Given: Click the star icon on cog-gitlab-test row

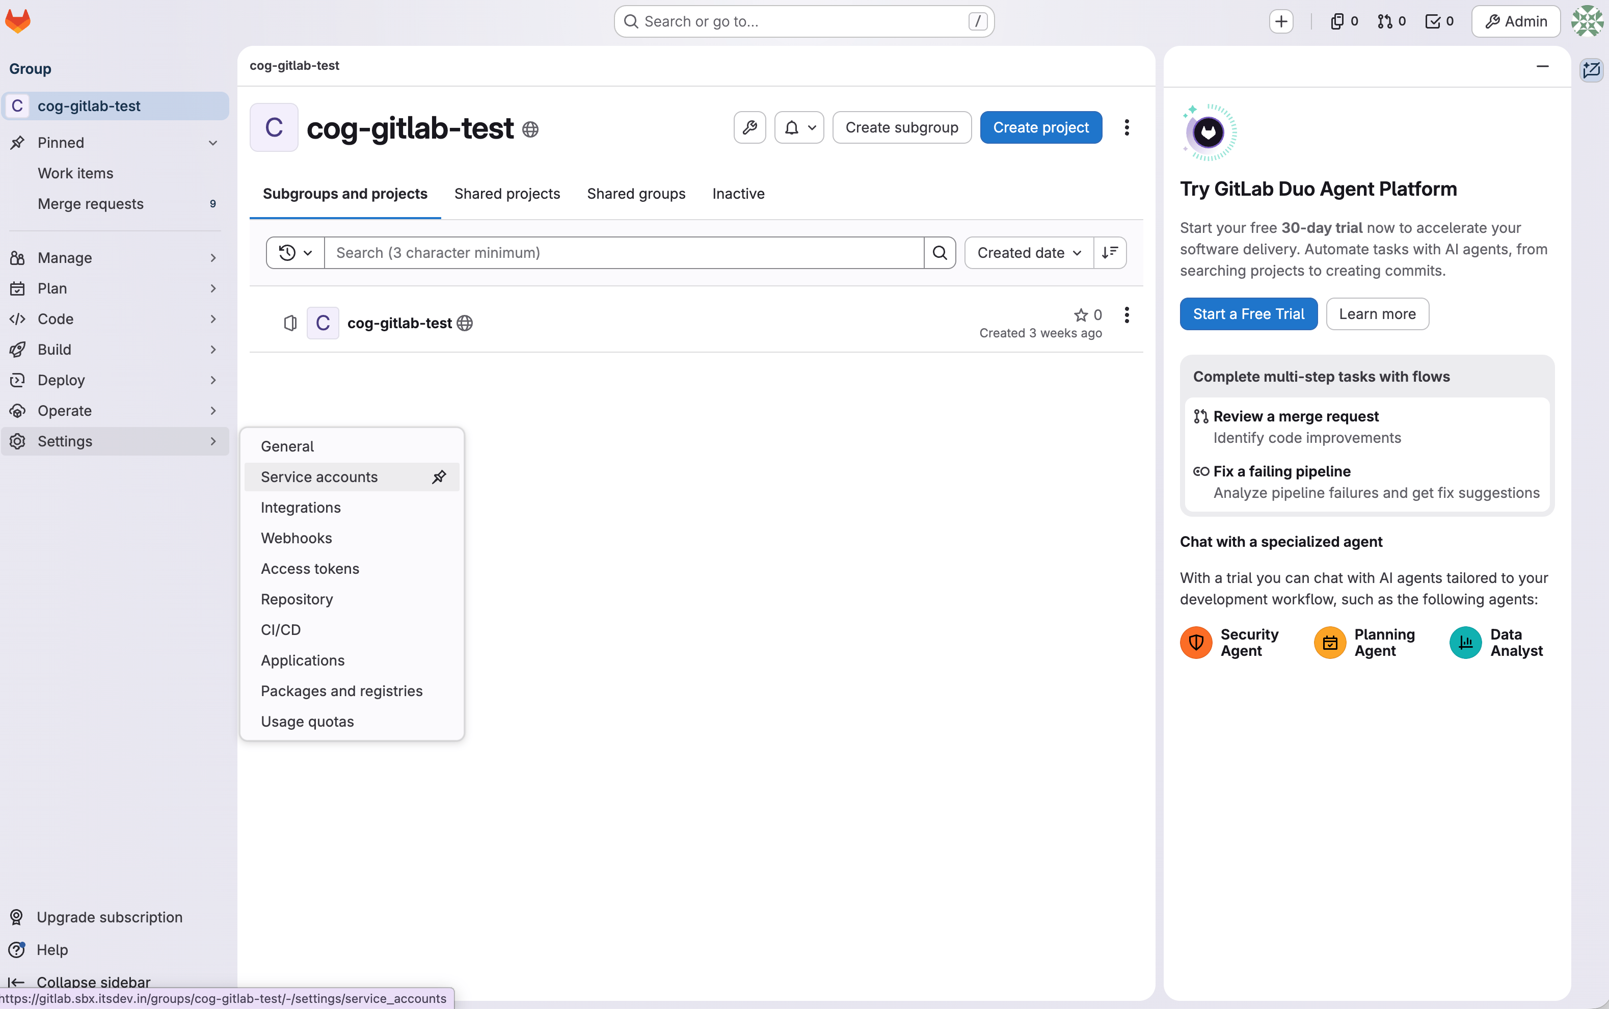Looking at the screenshot, I should pos(1081,315).
